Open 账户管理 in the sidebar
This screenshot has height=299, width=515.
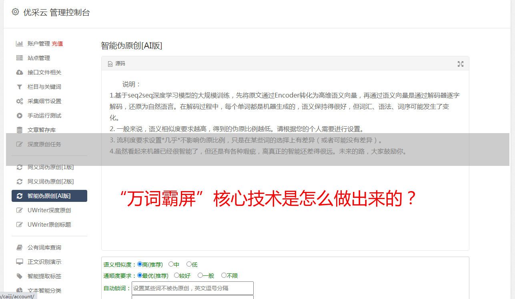click(38, 44)
